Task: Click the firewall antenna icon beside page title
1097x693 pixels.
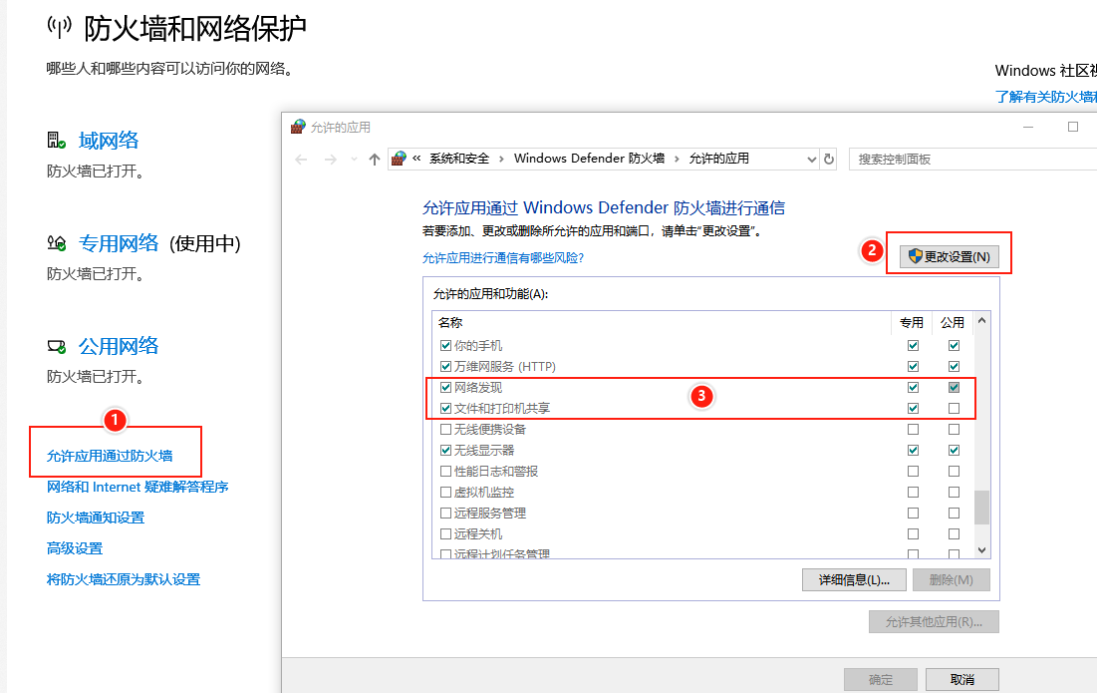Action: (x=60, y=27)
